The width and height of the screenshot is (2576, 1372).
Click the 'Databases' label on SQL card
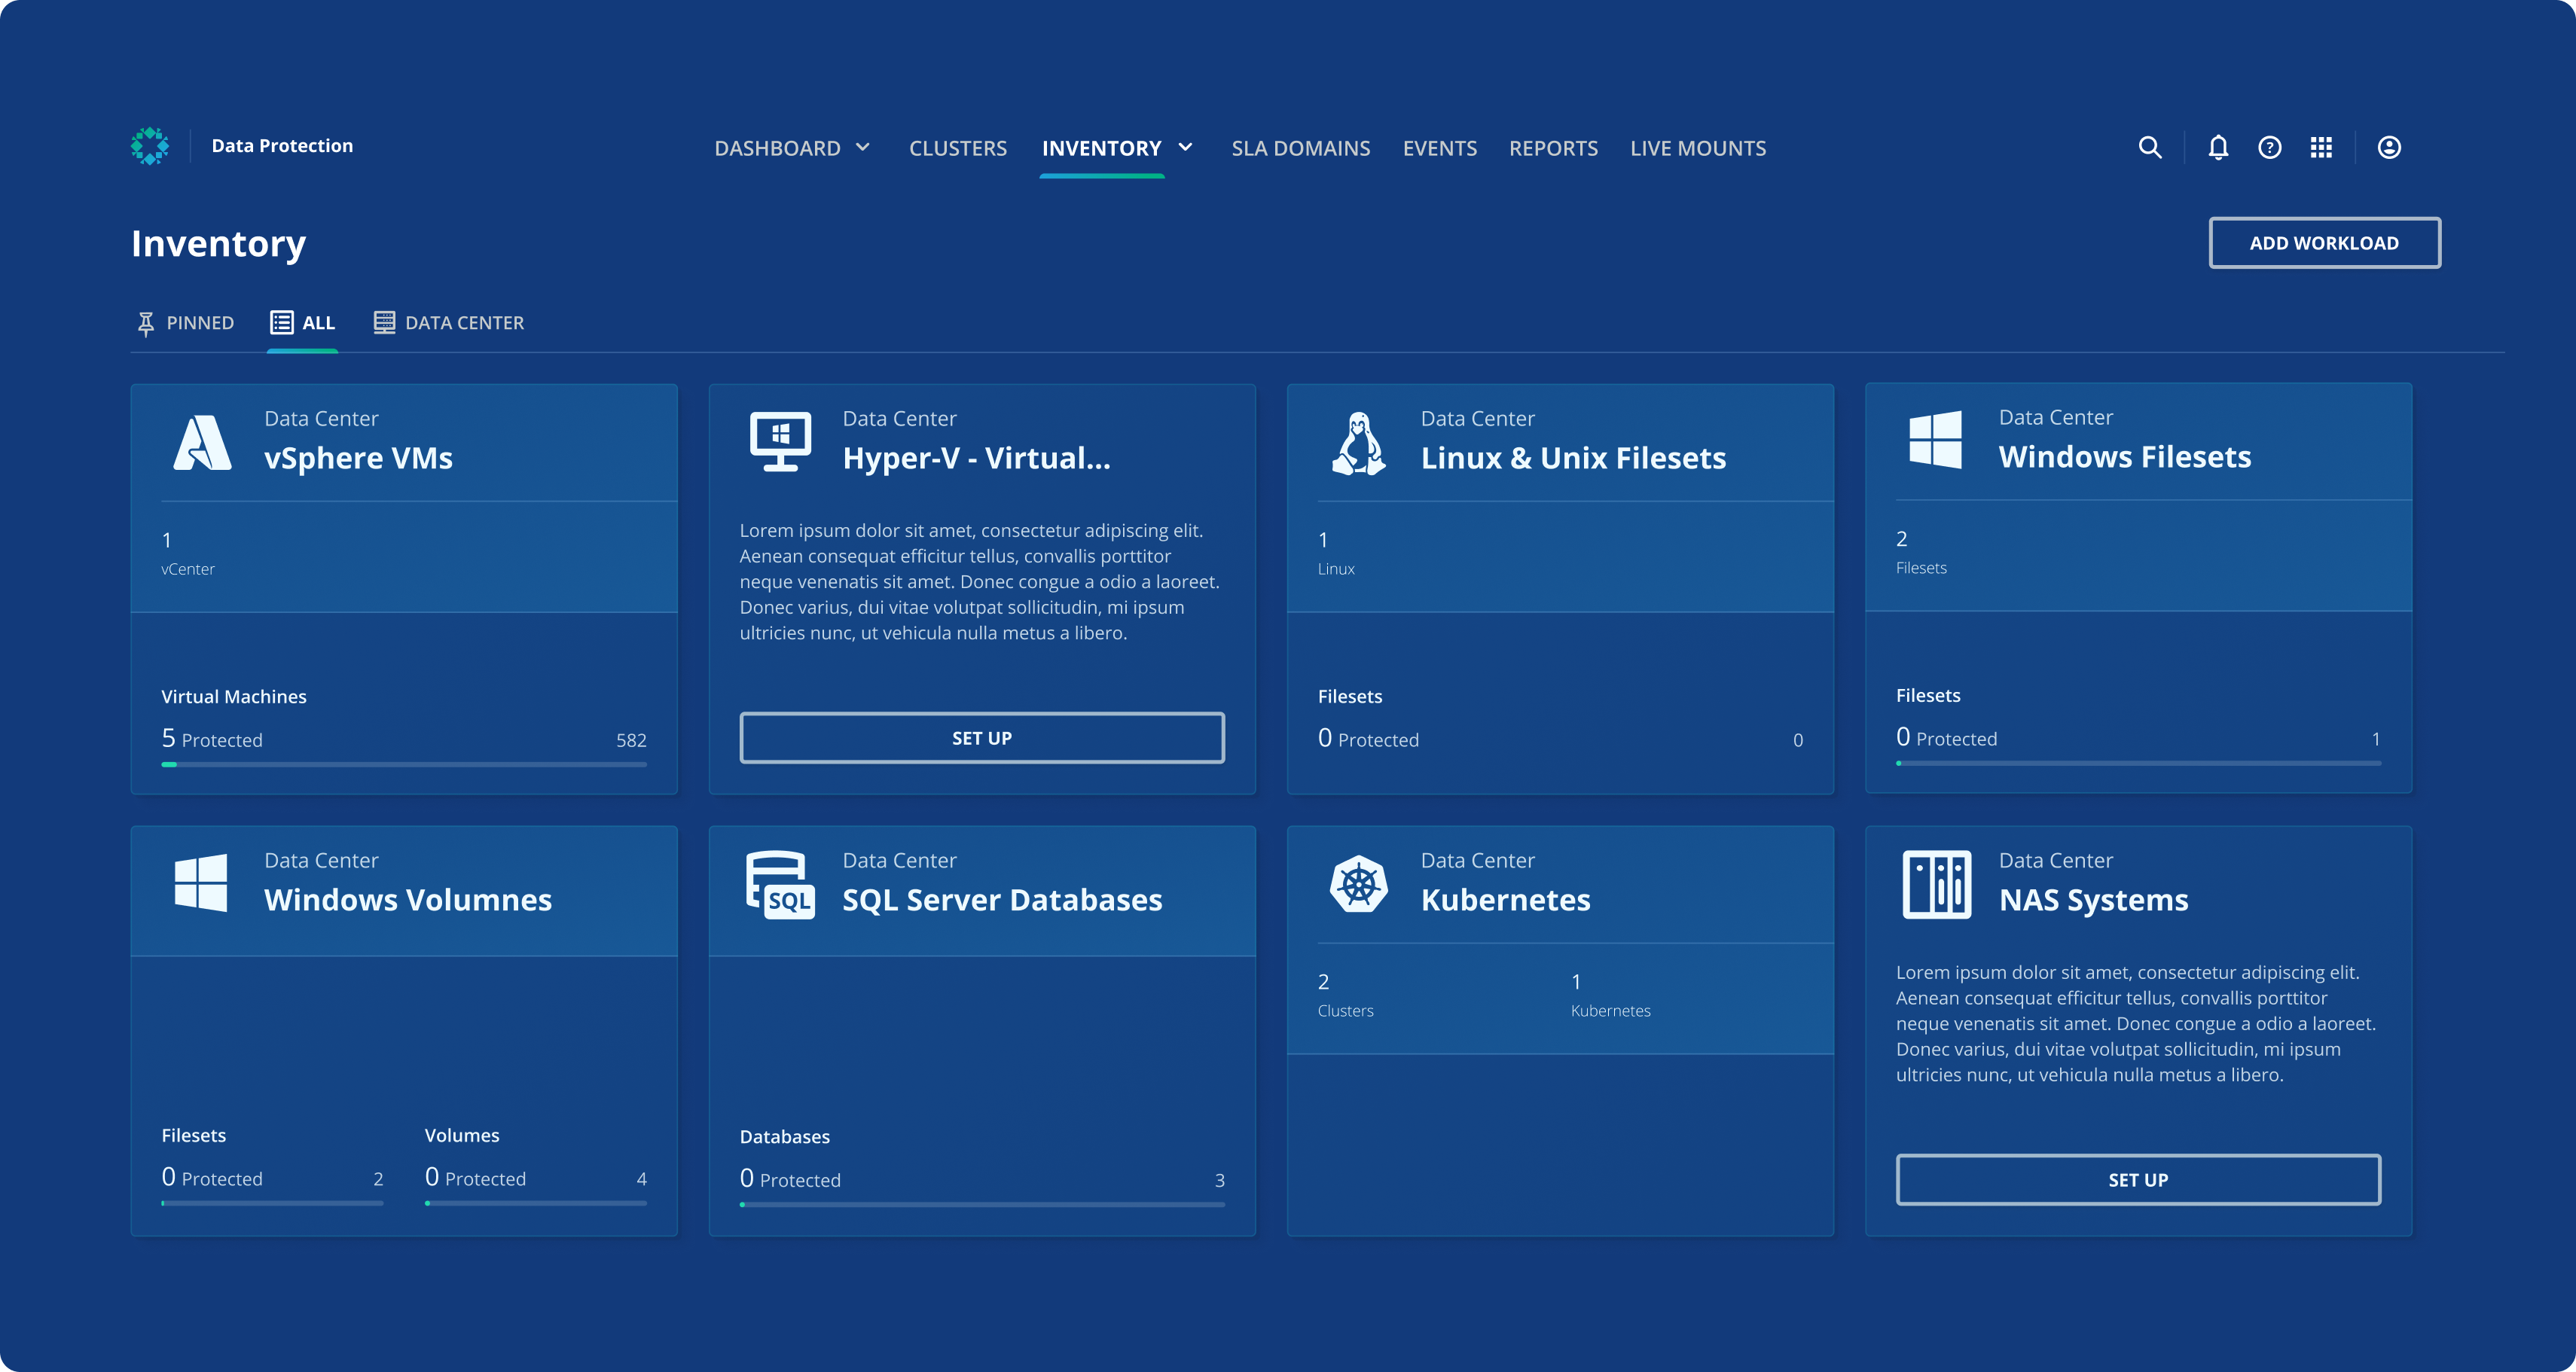point(784,1137)
